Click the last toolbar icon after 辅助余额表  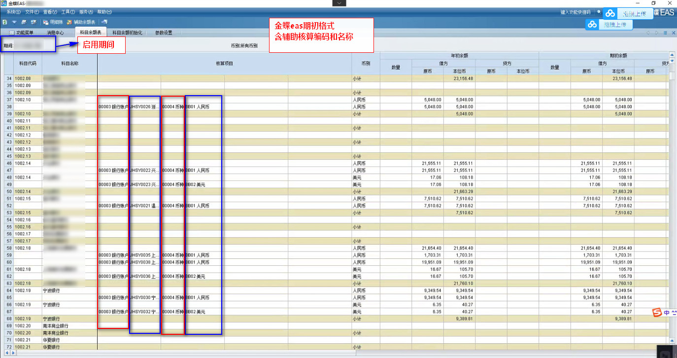pos(104,22)
